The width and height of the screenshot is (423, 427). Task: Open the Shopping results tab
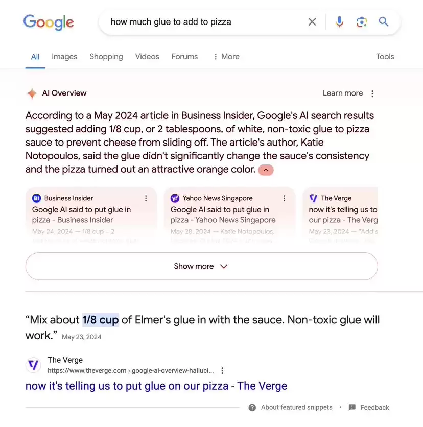click(106, 57)
